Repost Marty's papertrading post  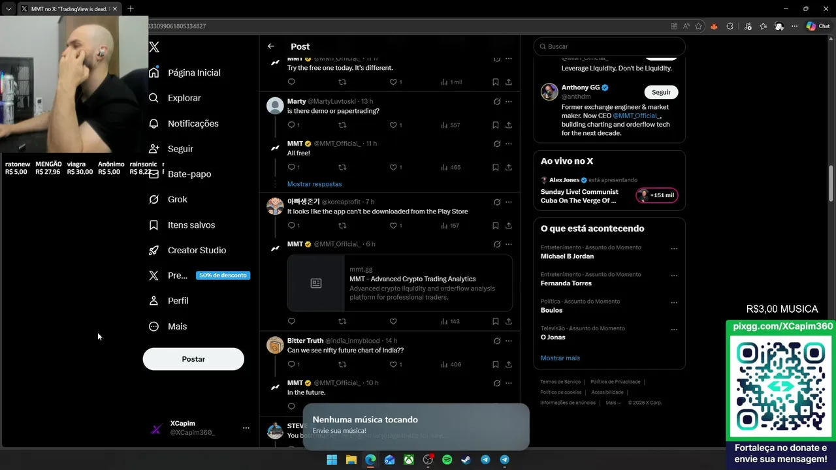coord(342,125)
